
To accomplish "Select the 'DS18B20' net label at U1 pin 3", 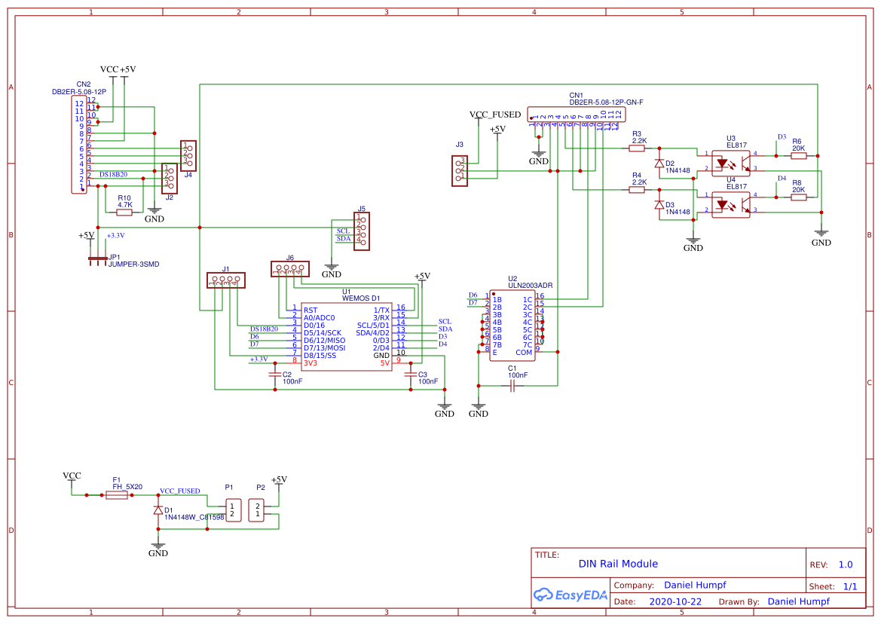I will (x=264, y=329).
